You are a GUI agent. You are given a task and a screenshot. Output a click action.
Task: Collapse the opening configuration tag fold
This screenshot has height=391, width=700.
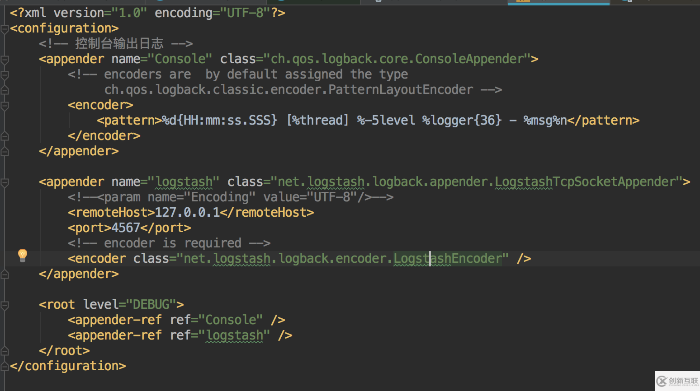5,29
